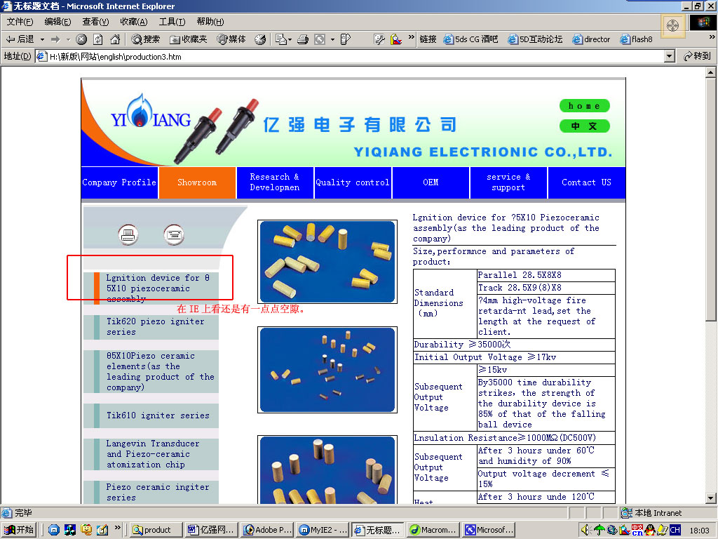The image size is (718, 539).
Task: Click the green home button
Action: 584,106
